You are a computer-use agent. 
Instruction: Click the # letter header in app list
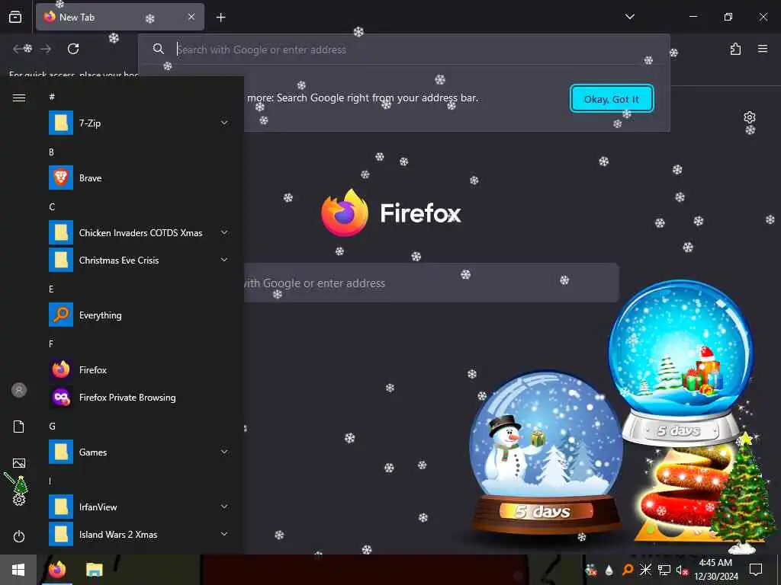pyautogui.click(x=52, y=97)
